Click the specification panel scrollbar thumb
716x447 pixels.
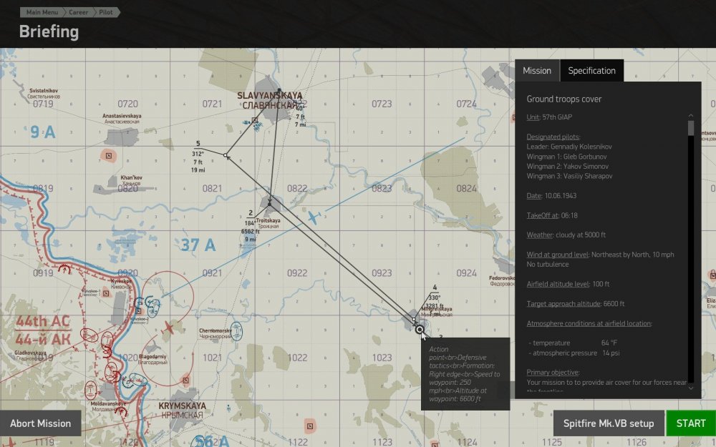(x=691, y=128)
